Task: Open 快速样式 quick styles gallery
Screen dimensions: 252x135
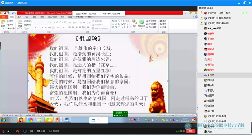Action: point(141,23)
